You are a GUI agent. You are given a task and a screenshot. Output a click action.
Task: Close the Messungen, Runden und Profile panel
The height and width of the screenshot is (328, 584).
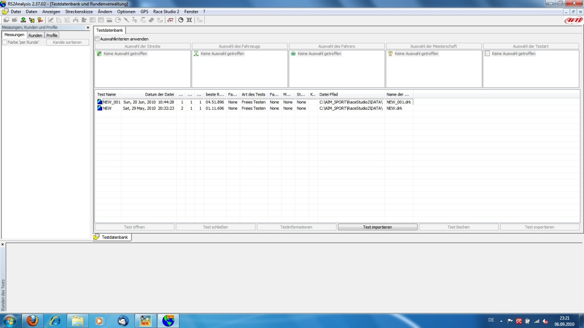pyautogui.click(x=88, y=28)
